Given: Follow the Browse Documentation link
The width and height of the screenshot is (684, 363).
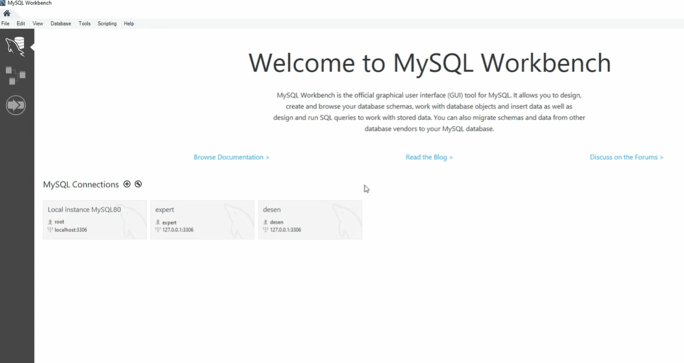Looking at the screenshot, I should tap(231, 157).
